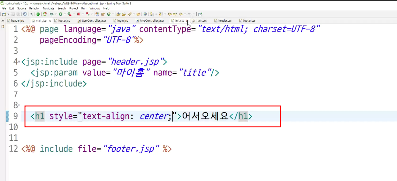Switch to the header.jsp tab
Viewport: 397px width, 181px height.
pos(17,21)
